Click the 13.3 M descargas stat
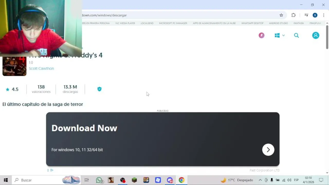Viewport: 329px width, 185px height. [x=70, y=89]
